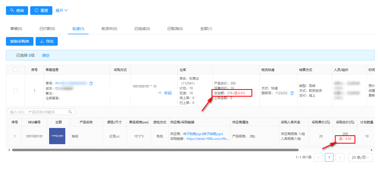Click the search magnifier in SKU field
This screenshot has height=169, width=378.
tap(70, 112)
